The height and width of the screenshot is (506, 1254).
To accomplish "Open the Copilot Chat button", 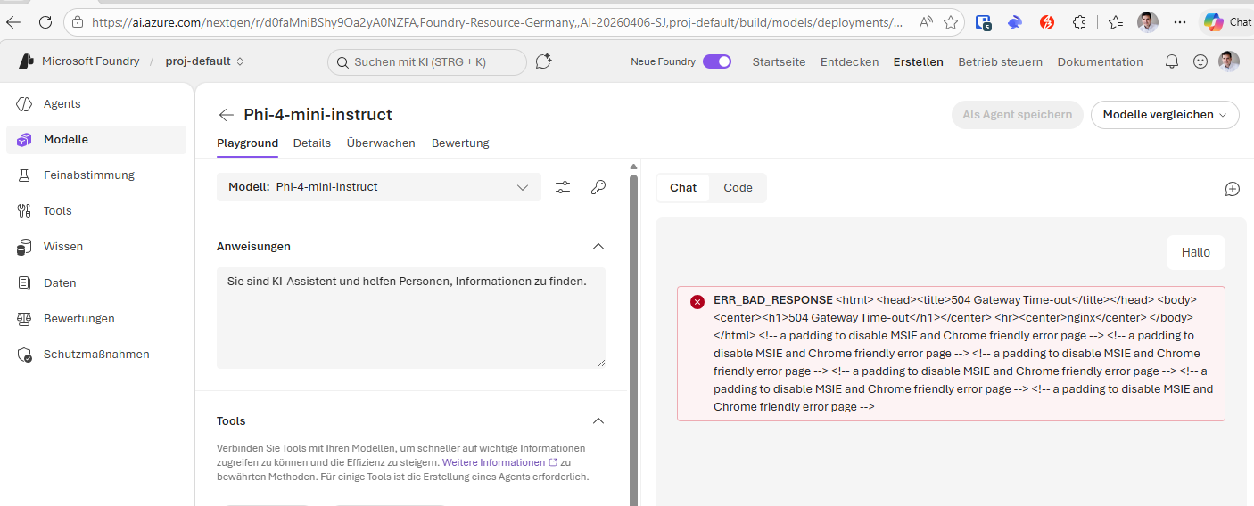I will click(x=1226, y=22).
